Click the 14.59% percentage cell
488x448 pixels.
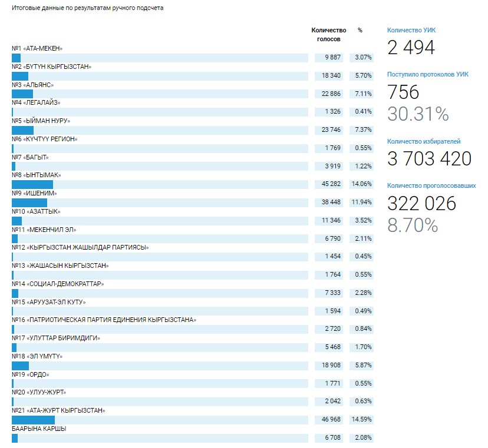pos(362,420)
